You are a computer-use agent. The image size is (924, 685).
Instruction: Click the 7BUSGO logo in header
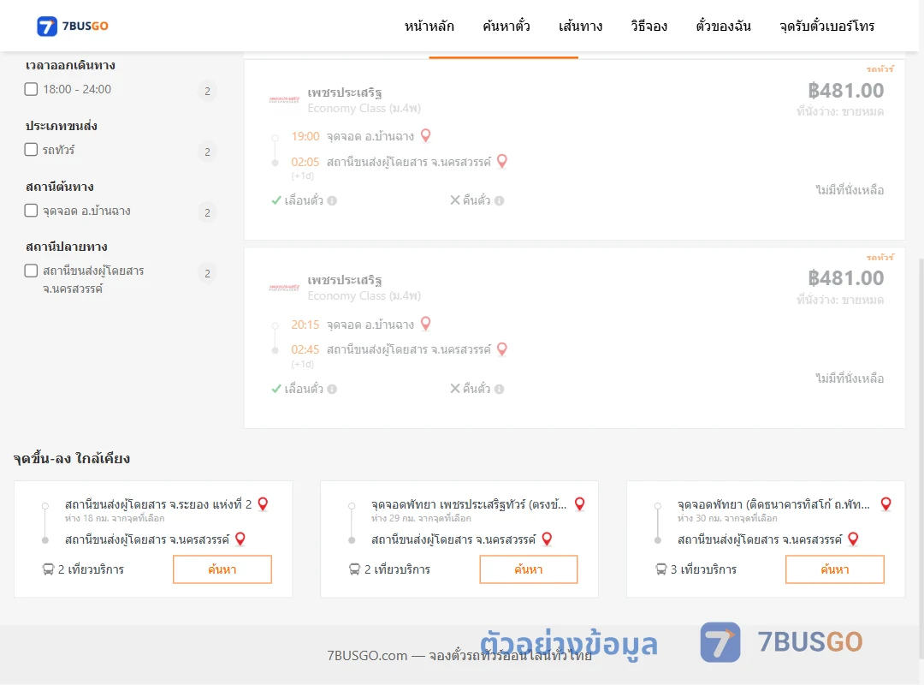pos(73,26)
